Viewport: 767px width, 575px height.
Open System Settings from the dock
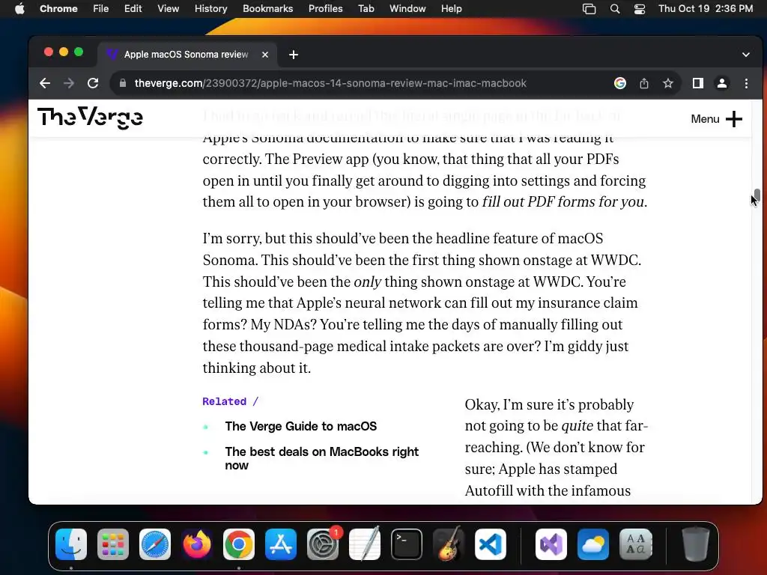click(x=323, y=544)
